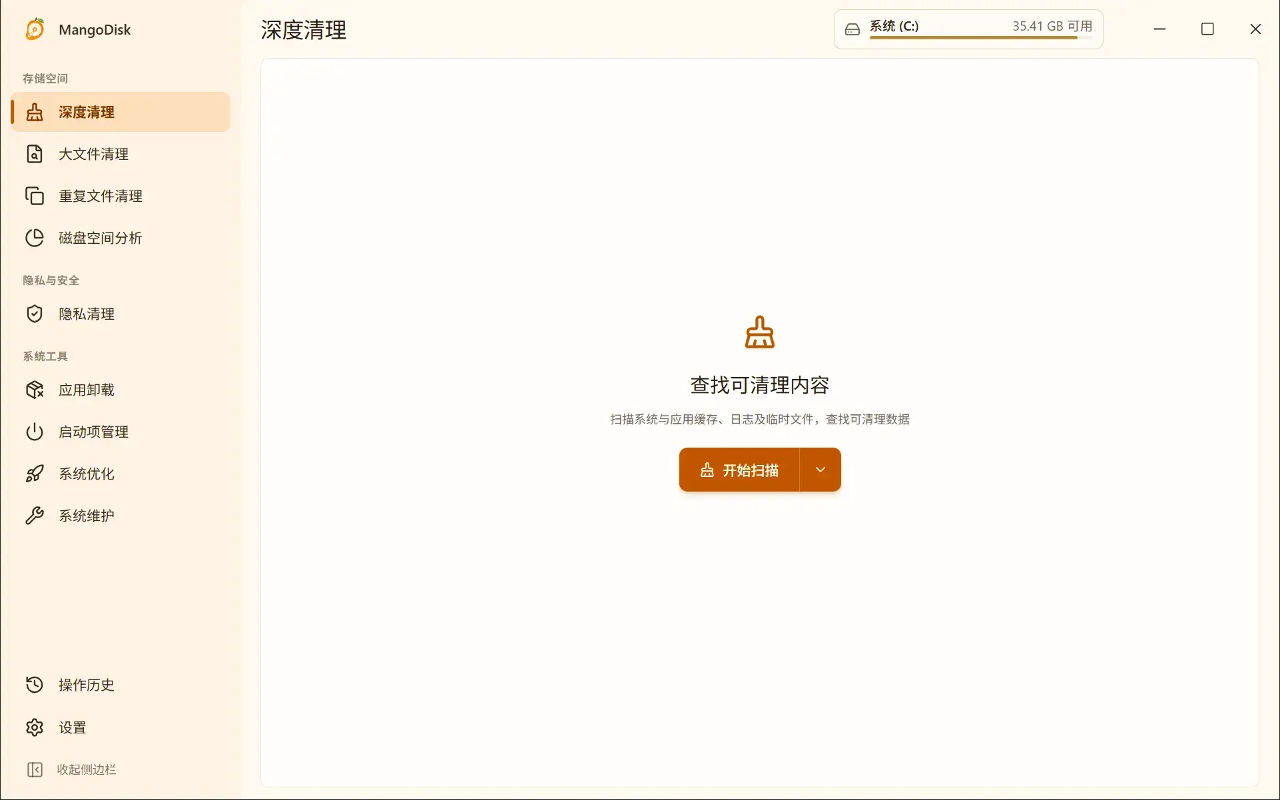The height and width of the screenshot is (800, 1280).
Task: Click the 隐私与安全 section label
Action: 51,280
